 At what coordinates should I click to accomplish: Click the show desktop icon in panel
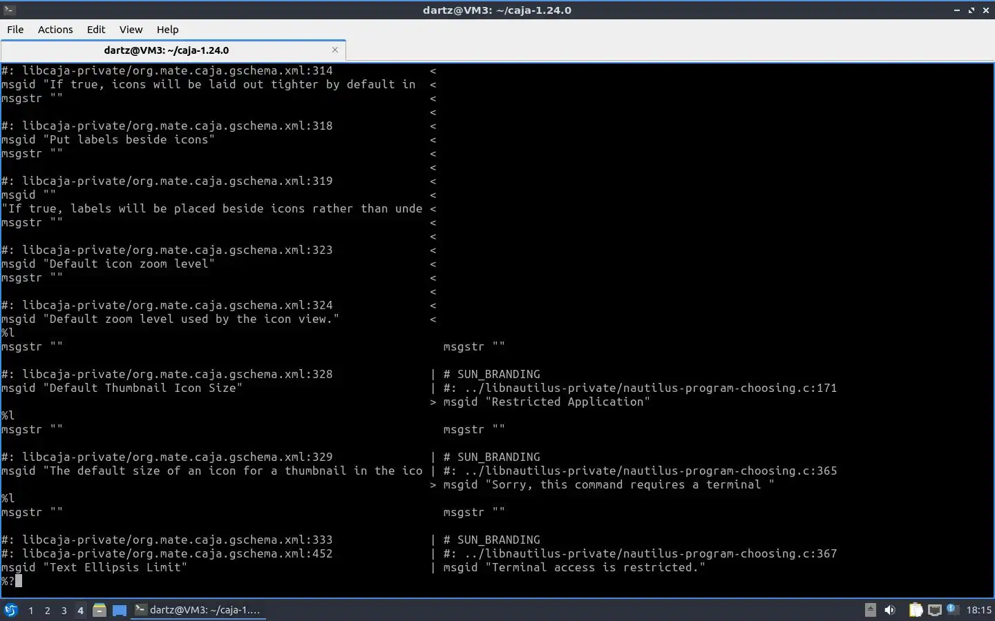(120, 610)
